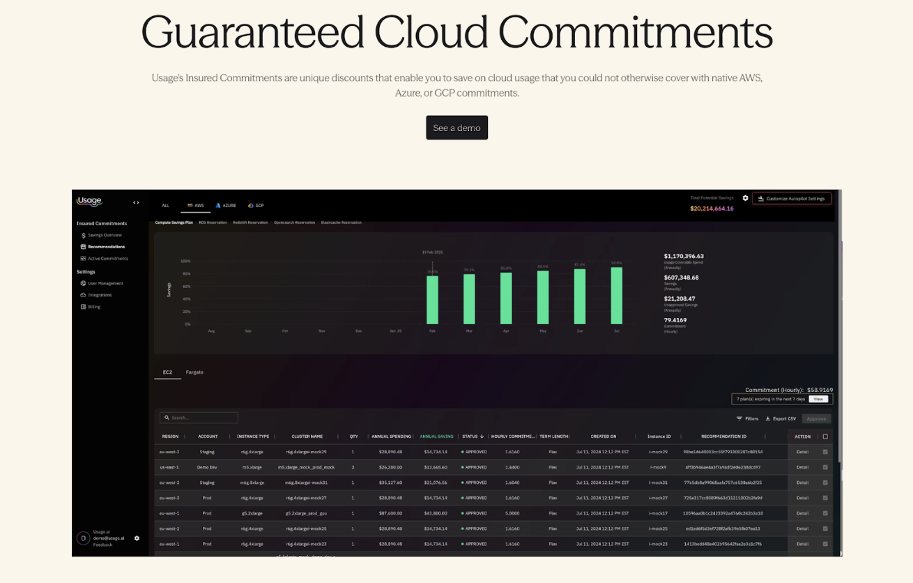
Task: Click the May bar in savings chart
Action: [x=543, y=298]
